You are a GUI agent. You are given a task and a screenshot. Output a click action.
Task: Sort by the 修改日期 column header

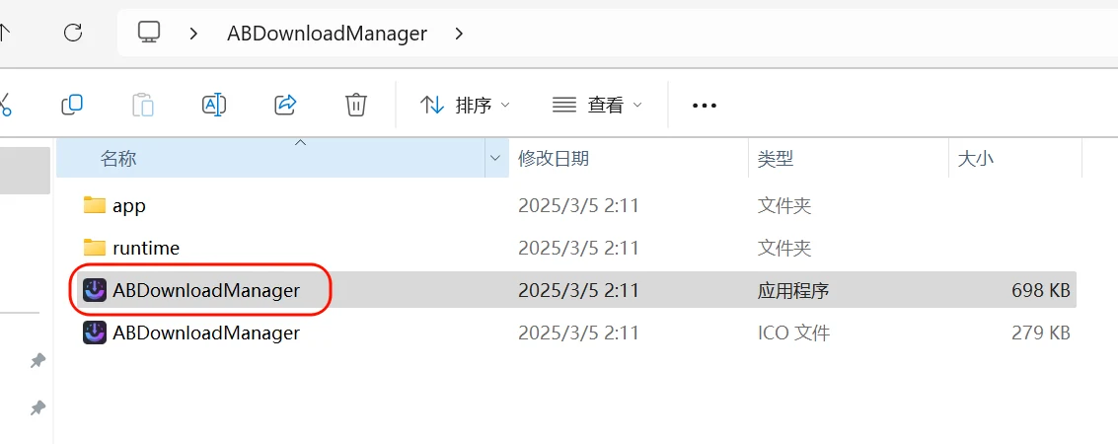(554, 158)
